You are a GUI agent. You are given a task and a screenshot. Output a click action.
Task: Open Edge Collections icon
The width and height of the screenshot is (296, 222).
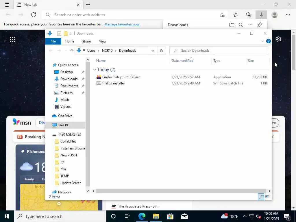249,15
